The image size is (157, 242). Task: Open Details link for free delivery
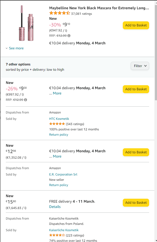55,207
